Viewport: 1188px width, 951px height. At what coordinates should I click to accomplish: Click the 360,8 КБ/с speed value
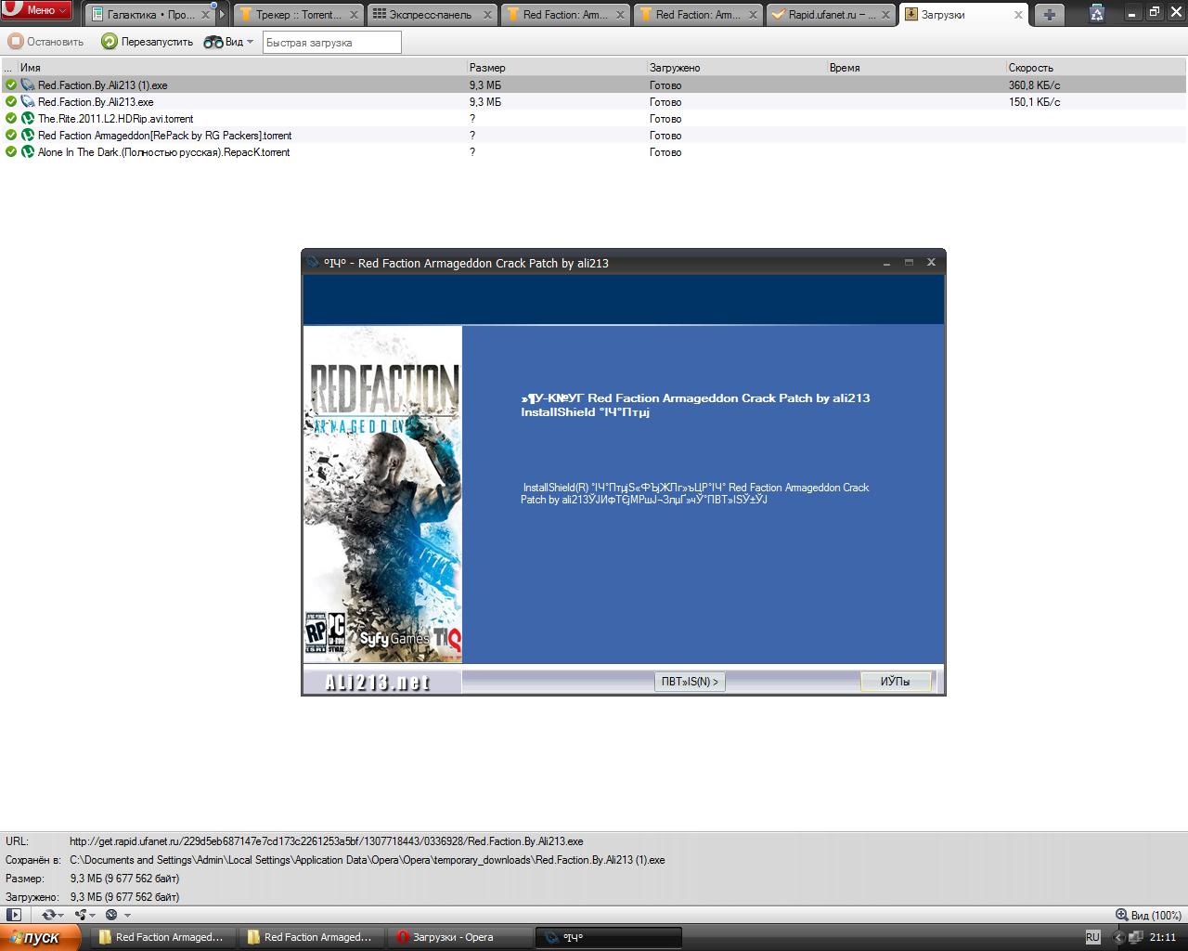coord(1034,85)
